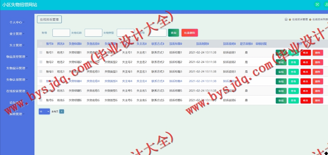The height and width of the screenshot is (155, 328).
Task: Click 删除 button in 账号4 row
Action: (x=318, y=81)
